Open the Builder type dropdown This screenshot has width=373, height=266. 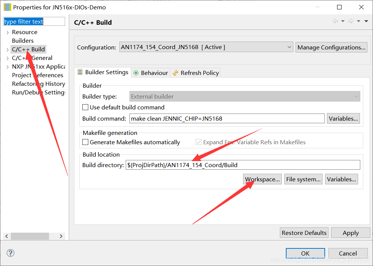(x=245, y=96)
